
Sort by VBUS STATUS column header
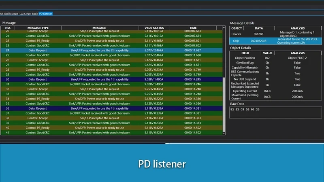(154, 28)
